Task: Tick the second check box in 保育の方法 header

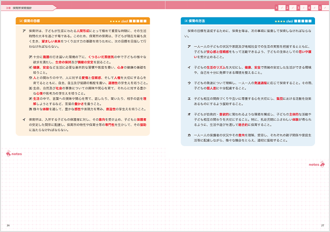Action: pos(299,21)
